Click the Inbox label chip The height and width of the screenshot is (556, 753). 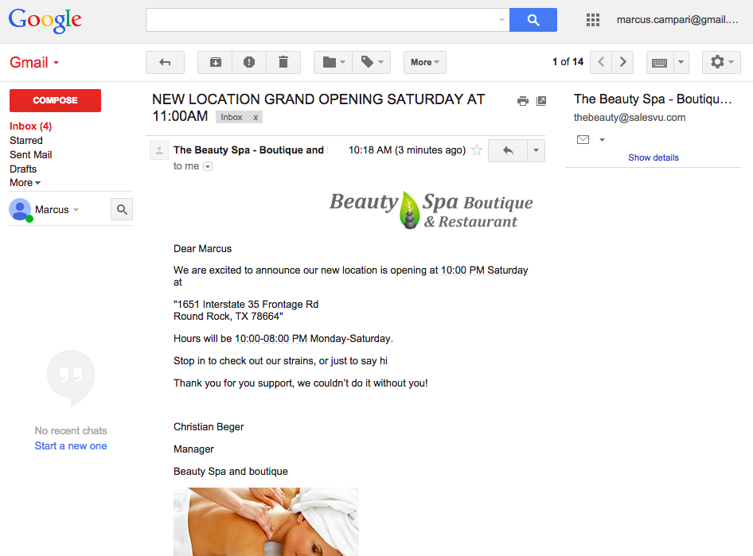click(x=232, y=117)
